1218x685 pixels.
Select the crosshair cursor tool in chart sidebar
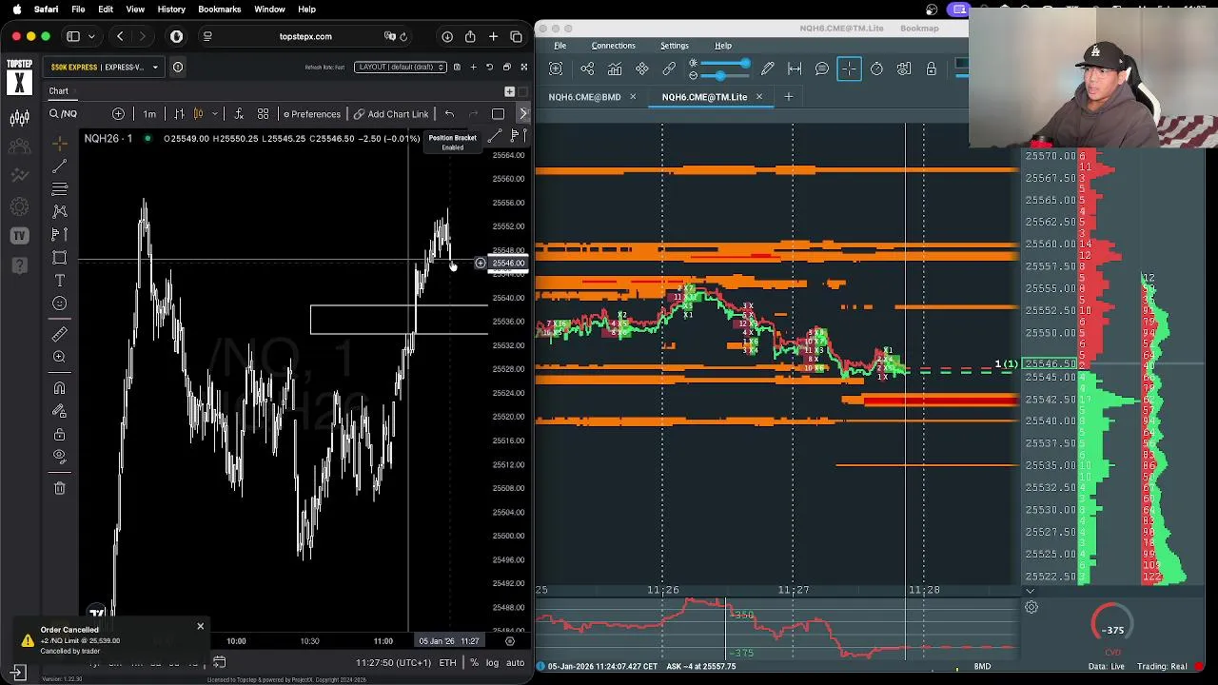(x=60, y=143)
